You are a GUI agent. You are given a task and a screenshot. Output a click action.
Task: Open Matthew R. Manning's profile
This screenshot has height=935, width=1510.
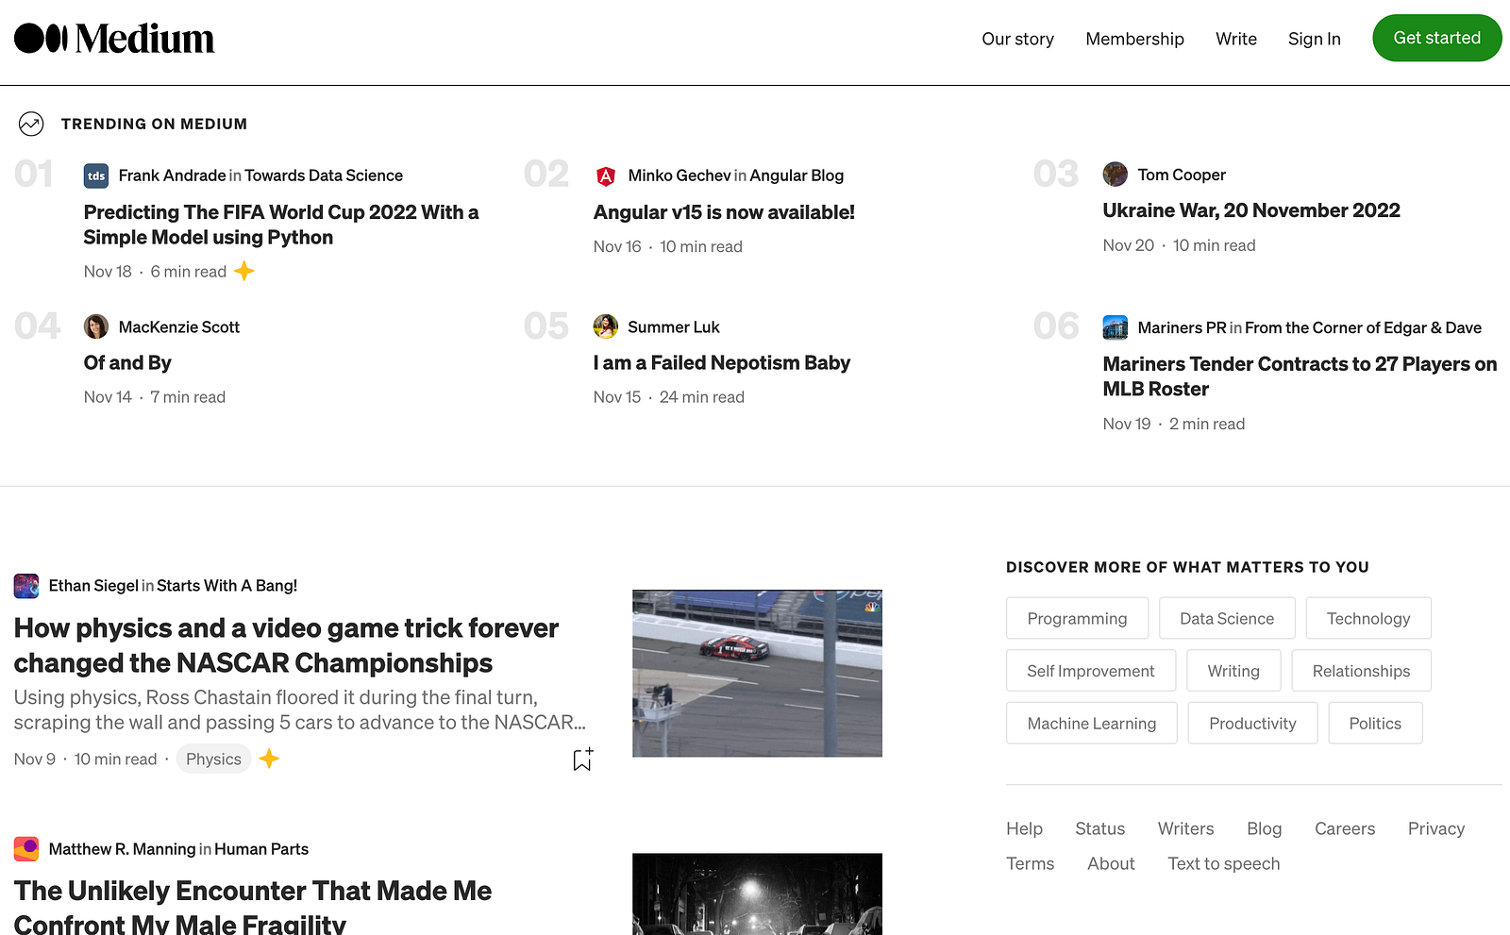coord(122,849)
